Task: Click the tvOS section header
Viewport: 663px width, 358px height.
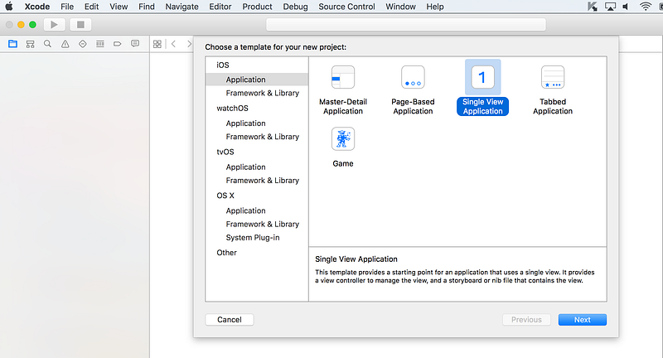Action: coord(225,152)
